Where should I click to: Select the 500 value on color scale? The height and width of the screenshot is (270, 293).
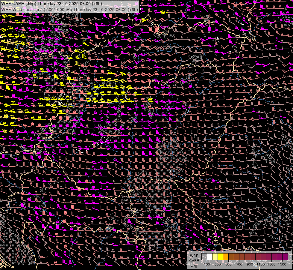coord(228,264)
